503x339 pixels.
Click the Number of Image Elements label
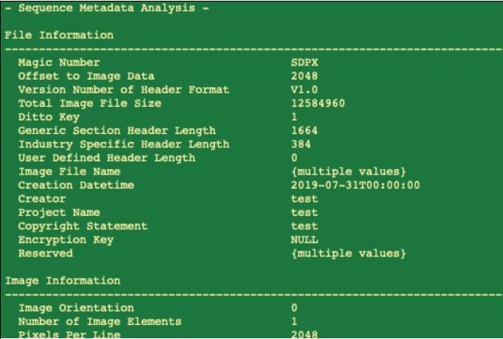100,322
